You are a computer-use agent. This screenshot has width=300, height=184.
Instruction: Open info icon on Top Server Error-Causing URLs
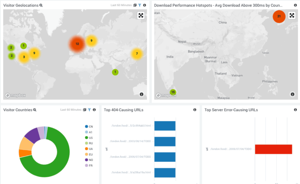coord(295,110)
